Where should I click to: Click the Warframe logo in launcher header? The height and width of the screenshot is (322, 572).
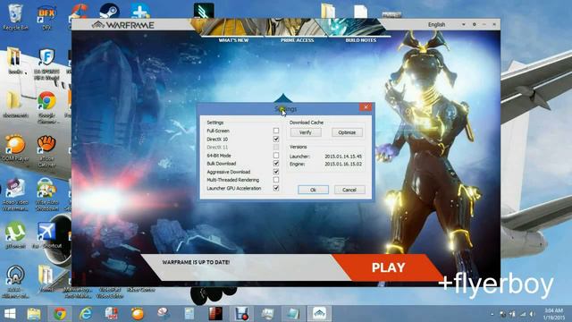[x=123, y=25]
